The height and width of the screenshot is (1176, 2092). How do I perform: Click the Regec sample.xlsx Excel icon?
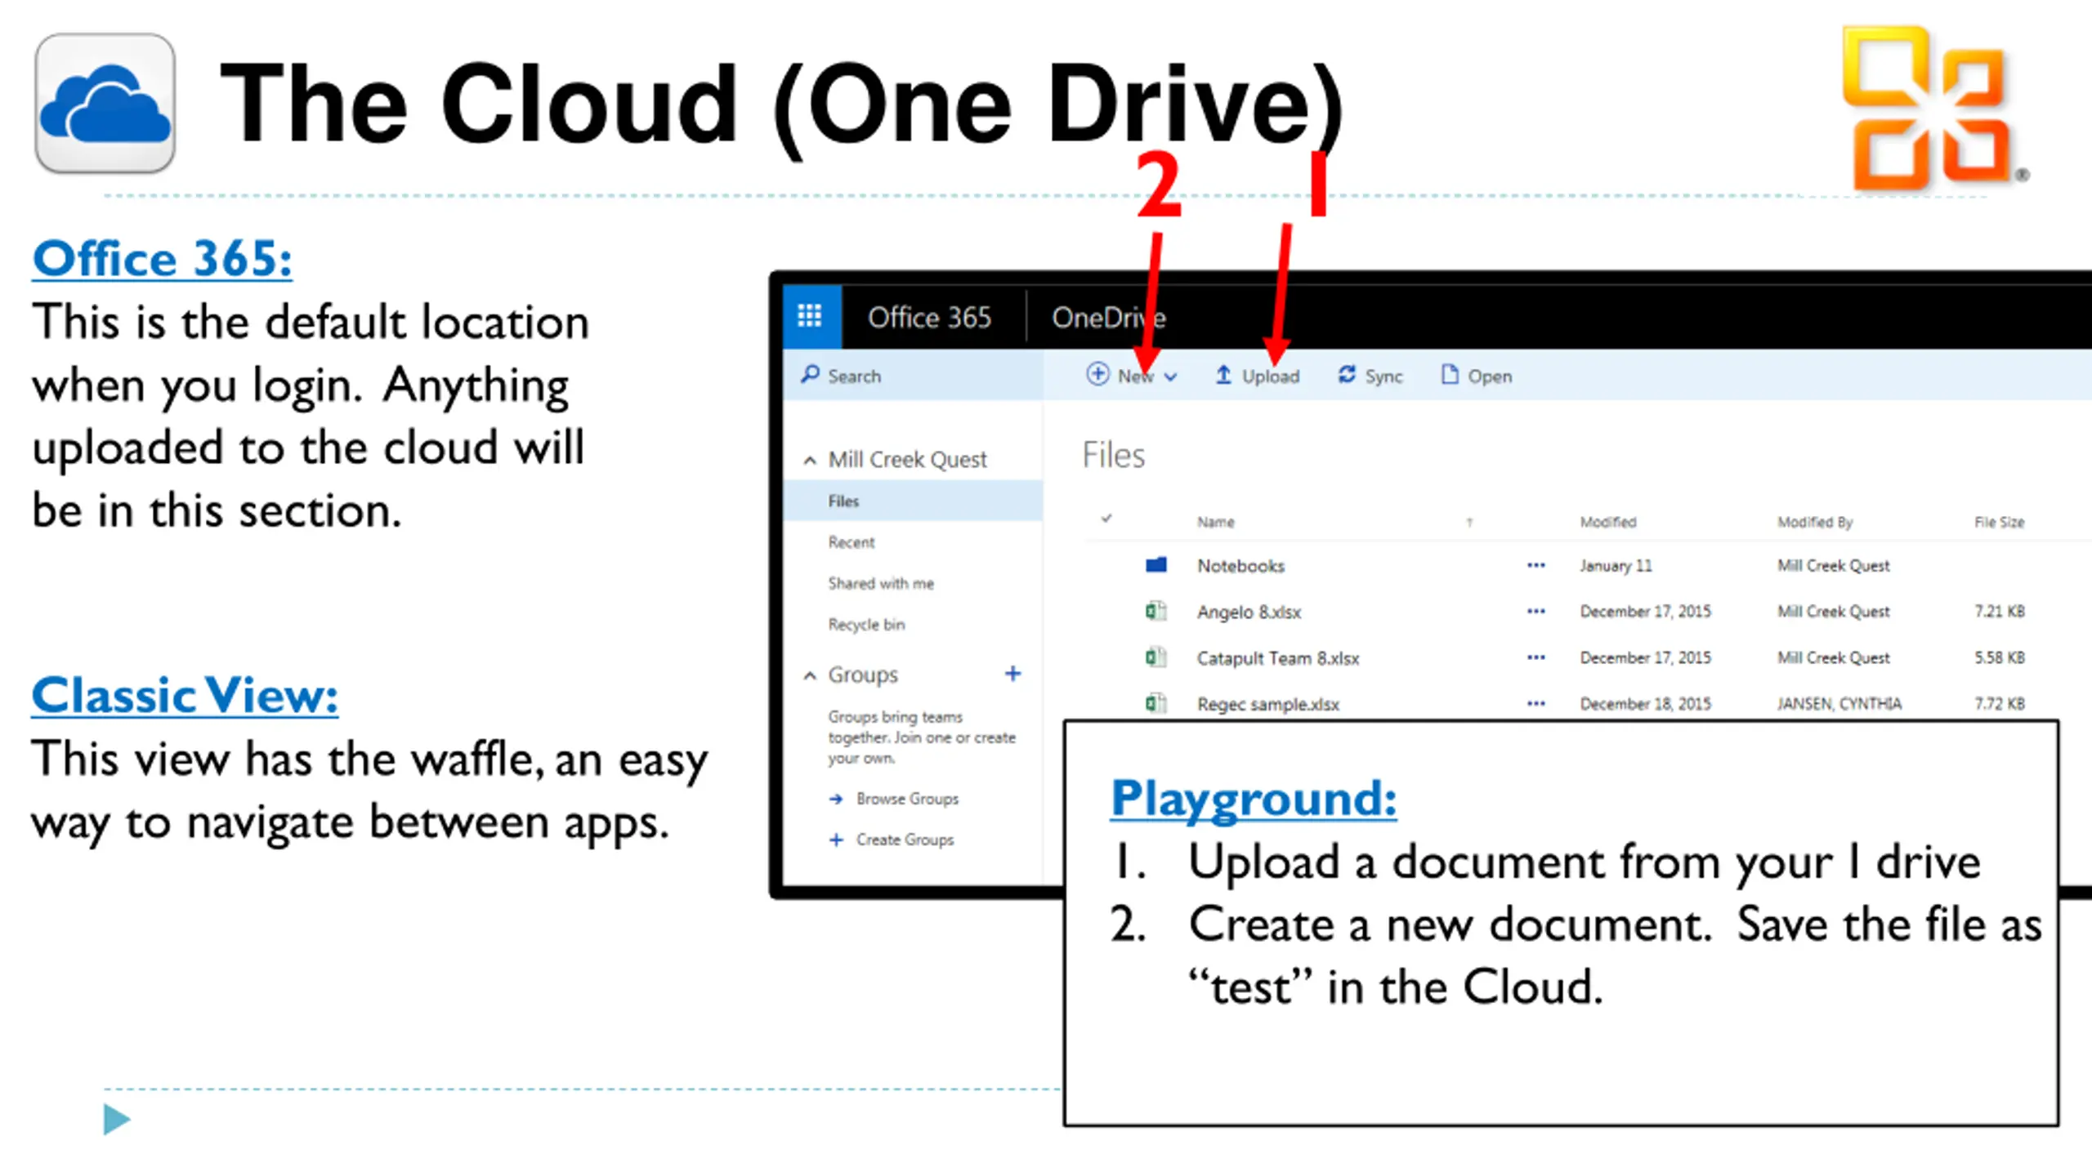point(1156,703)
